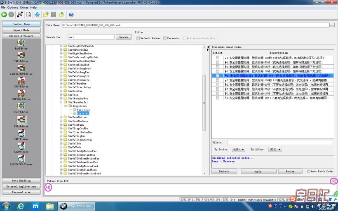Image resolution: width=338 pixels, height=211 pixels.
Task: Click the first yellow open-folder toolbar icon
Action: coord(46,15)
